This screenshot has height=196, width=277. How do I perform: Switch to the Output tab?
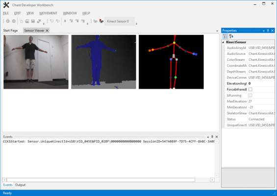20,185
